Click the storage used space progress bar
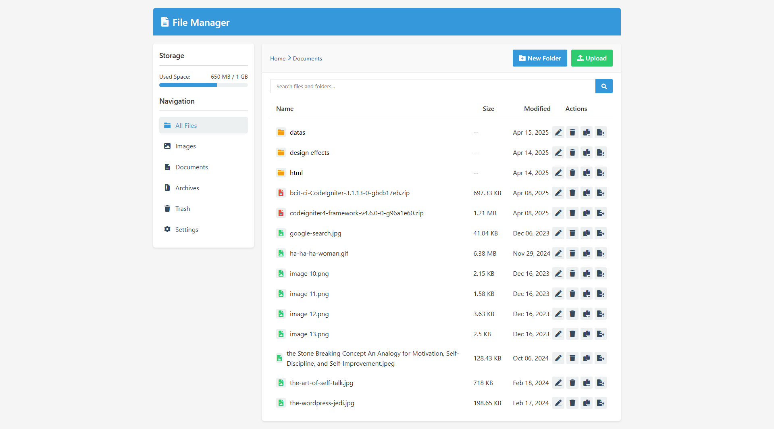This screenshot has height=429, width=774. (x=203, y=85)
